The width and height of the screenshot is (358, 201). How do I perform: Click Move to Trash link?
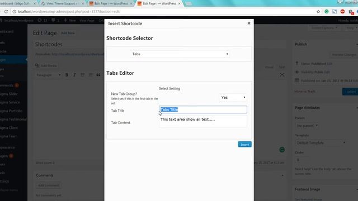coord(305,92)
